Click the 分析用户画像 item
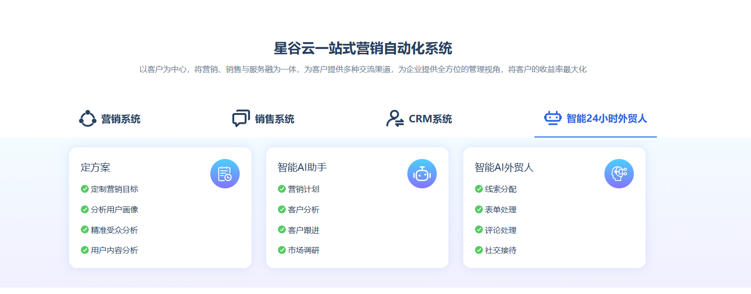Screen dimensions: 751x294 pyautogui.click(x=114, y=209)
